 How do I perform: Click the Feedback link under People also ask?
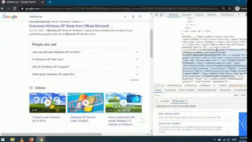coord(135,80)
